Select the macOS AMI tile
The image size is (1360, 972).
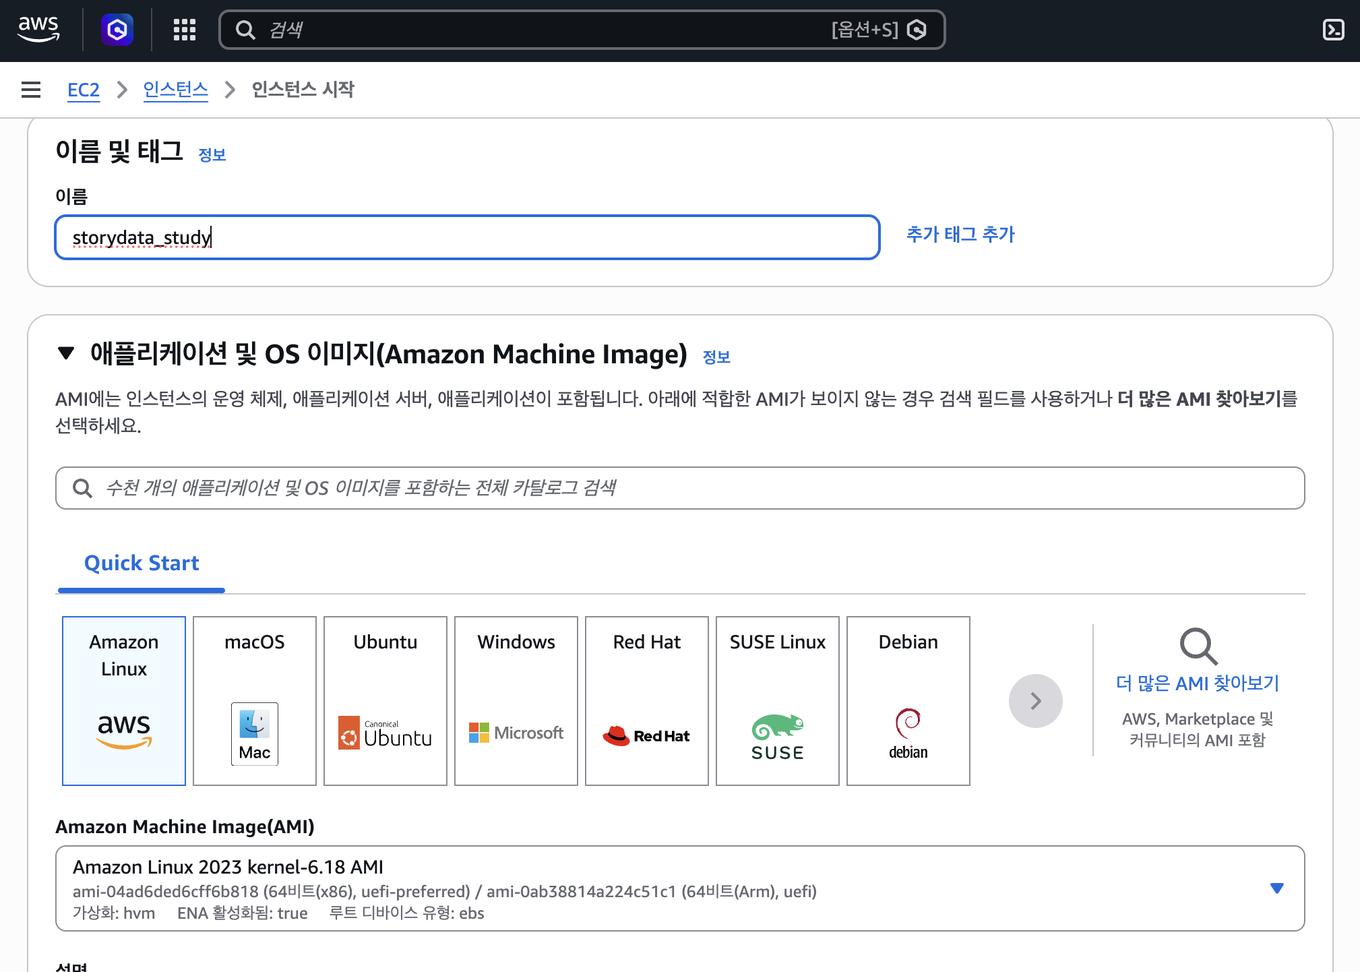pyautogui.click(x=255, y=700)
